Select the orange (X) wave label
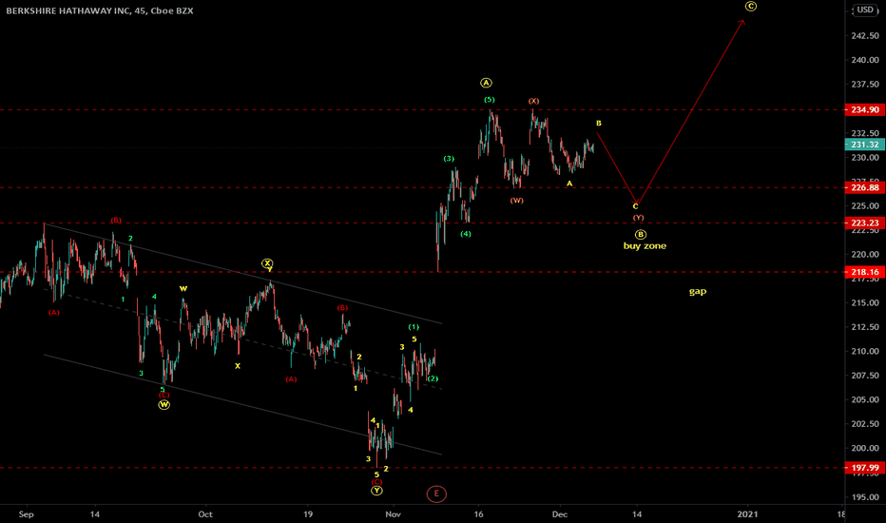 click(x=534, y=101)
